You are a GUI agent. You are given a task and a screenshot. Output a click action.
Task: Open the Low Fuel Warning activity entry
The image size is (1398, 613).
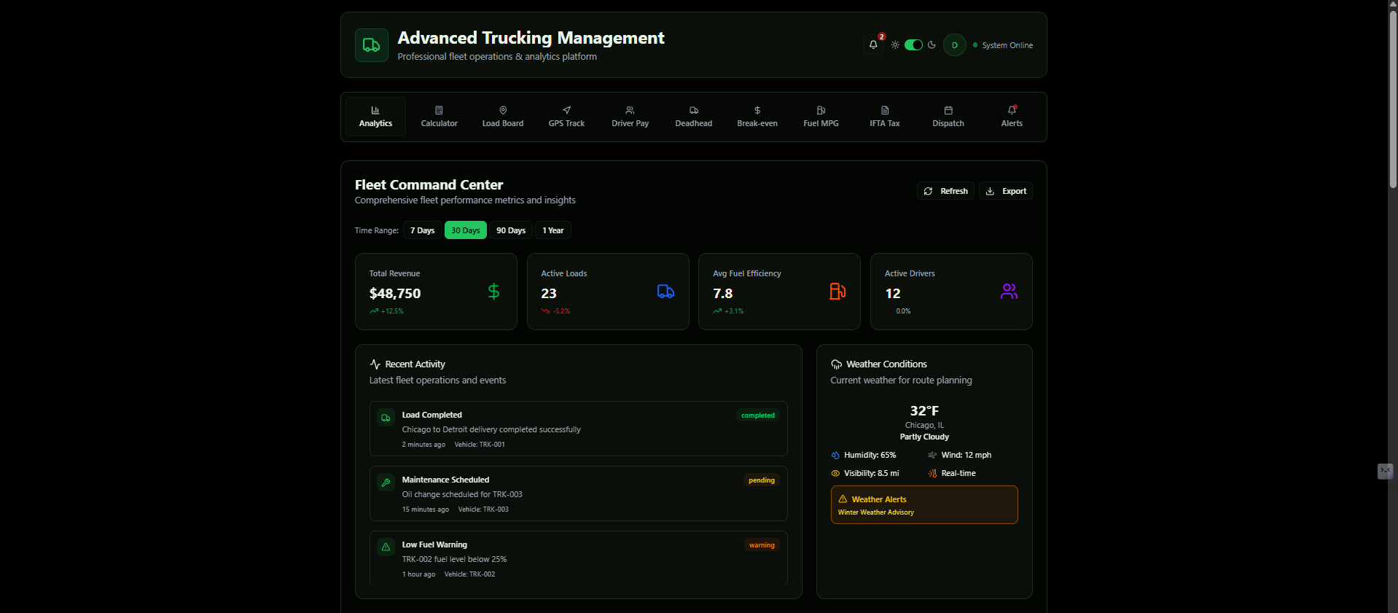pyautogui.click(x=579, y=558)
